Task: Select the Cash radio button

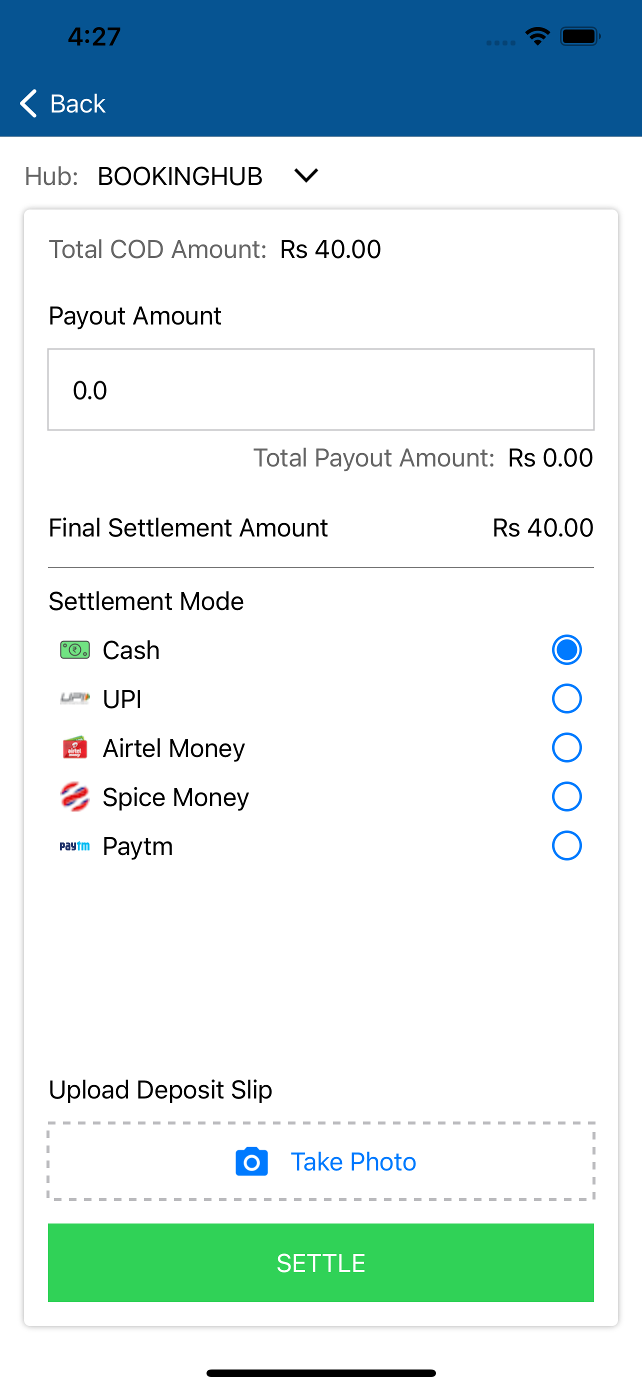Action: coord(566,649)
